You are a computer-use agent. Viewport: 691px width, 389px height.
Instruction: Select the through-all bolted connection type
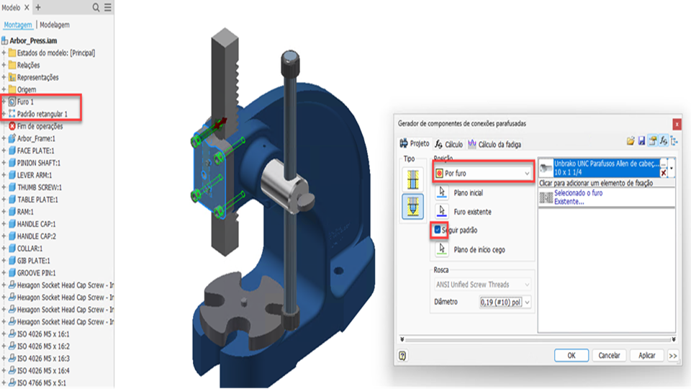413,179
